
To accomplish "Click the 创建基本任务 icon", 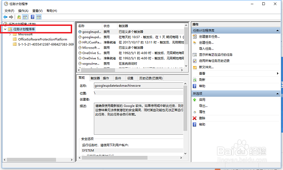I will pyautogui.click(x=194, y=37).
